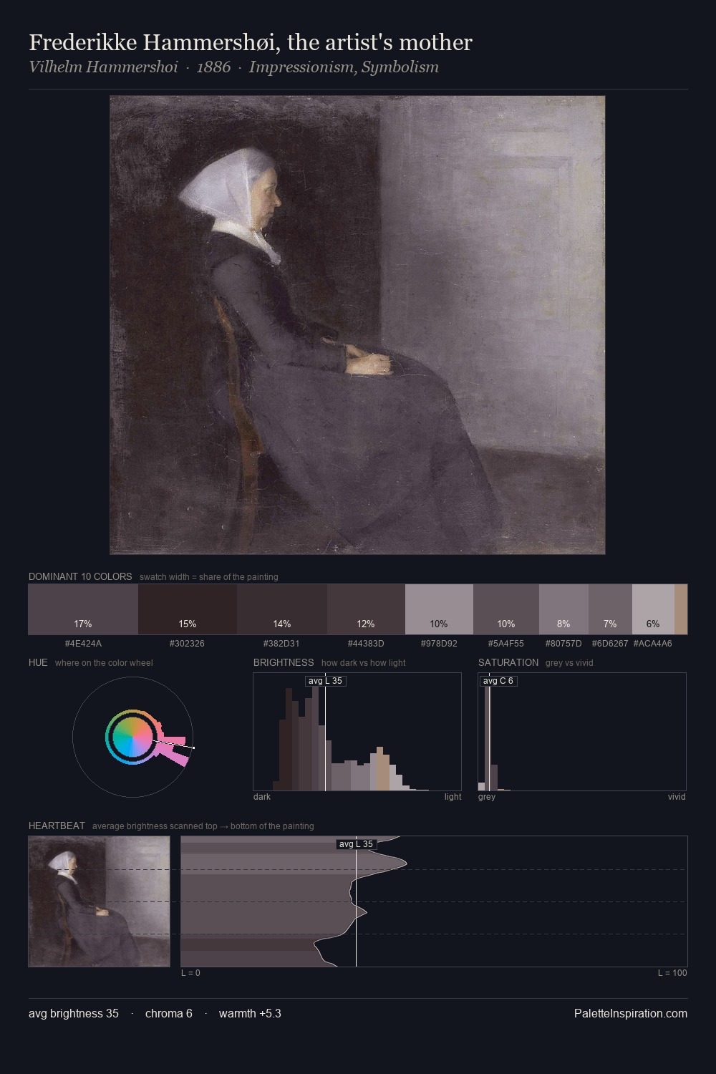This screenshot has height=1074, width=716.
Task: Click the painting title heading
Action: (251, 42)
